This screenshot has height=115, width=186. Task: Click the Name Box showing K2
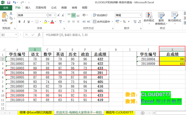(x=10, y=35)
